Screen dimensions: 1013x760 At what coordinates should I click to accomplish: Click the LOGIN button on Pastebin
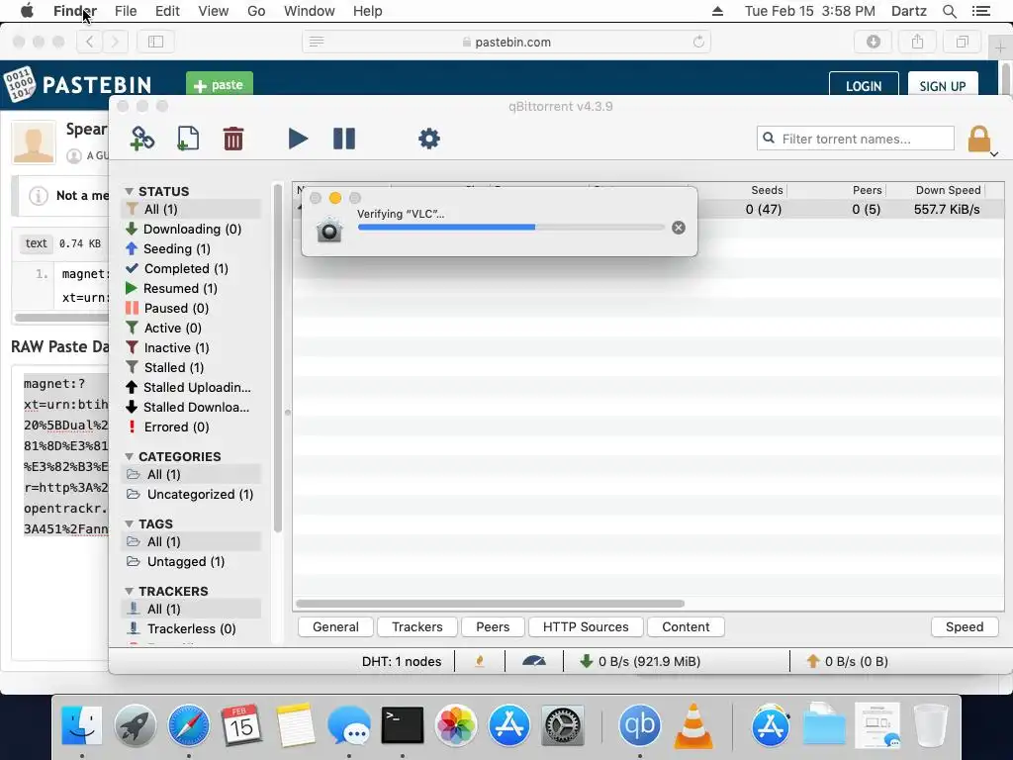[864, 86]
